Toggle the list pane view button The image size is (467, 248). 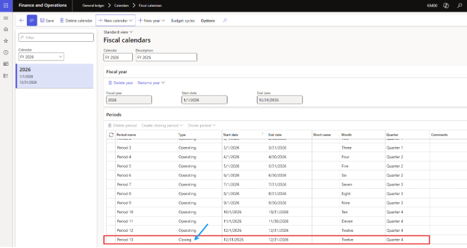32,20
